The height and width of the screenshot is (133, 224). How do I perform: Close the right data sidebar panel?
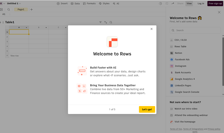click(x=219, y=12)
